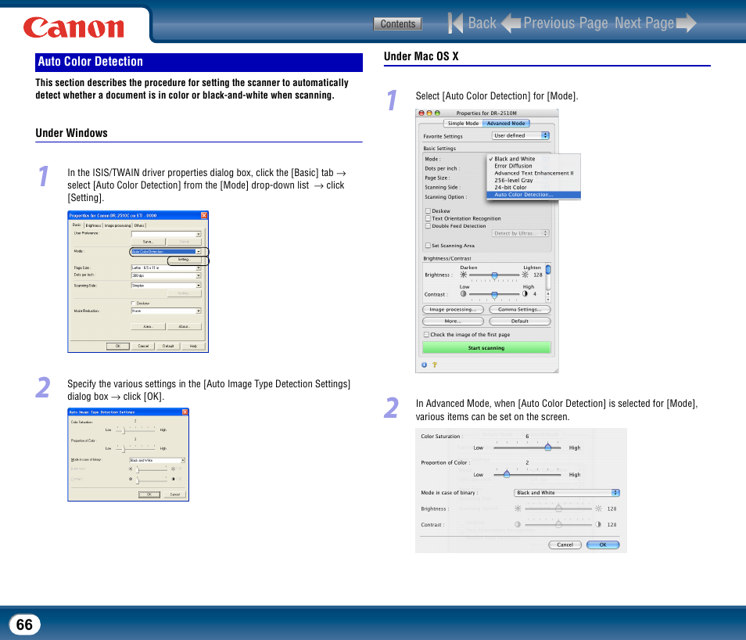Image resolution: width=746 pixels, height=640 pixels.
Task: Select the Brightness tab in Windows Properties
Action: [x=94, y=225]
